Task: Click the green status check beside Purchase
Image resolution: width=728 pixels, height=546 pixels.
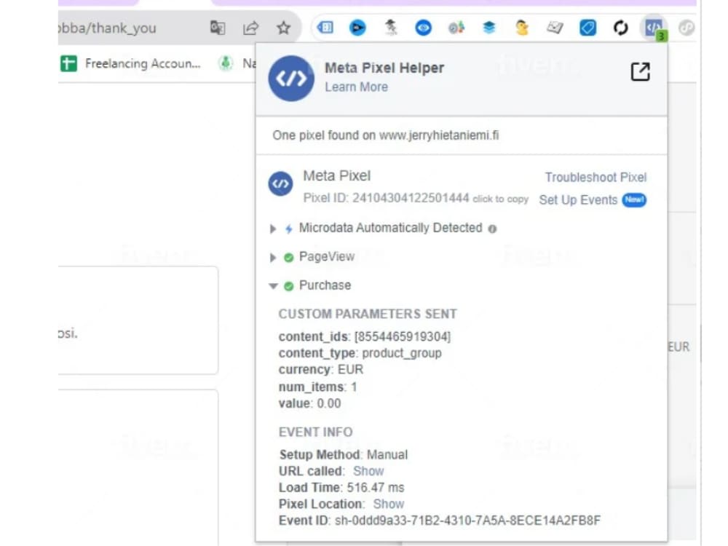Action: (290, 285)
